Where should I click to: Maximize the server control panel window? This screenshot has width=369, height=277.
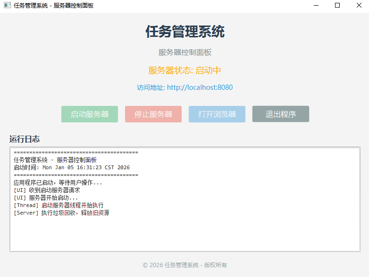click(x=337, y=6)
